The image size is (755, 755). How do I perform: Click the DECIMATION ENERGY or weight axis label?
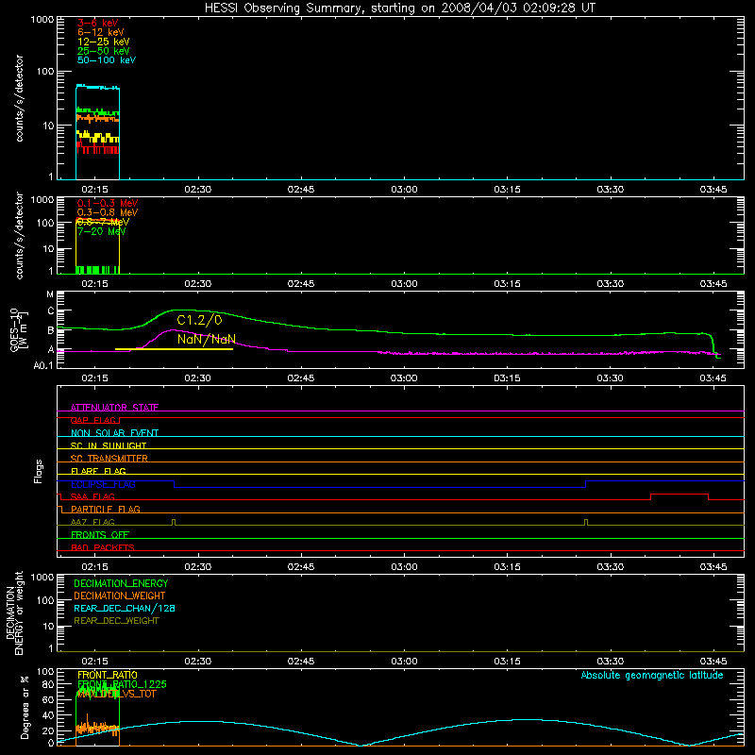tap(15, 612)
